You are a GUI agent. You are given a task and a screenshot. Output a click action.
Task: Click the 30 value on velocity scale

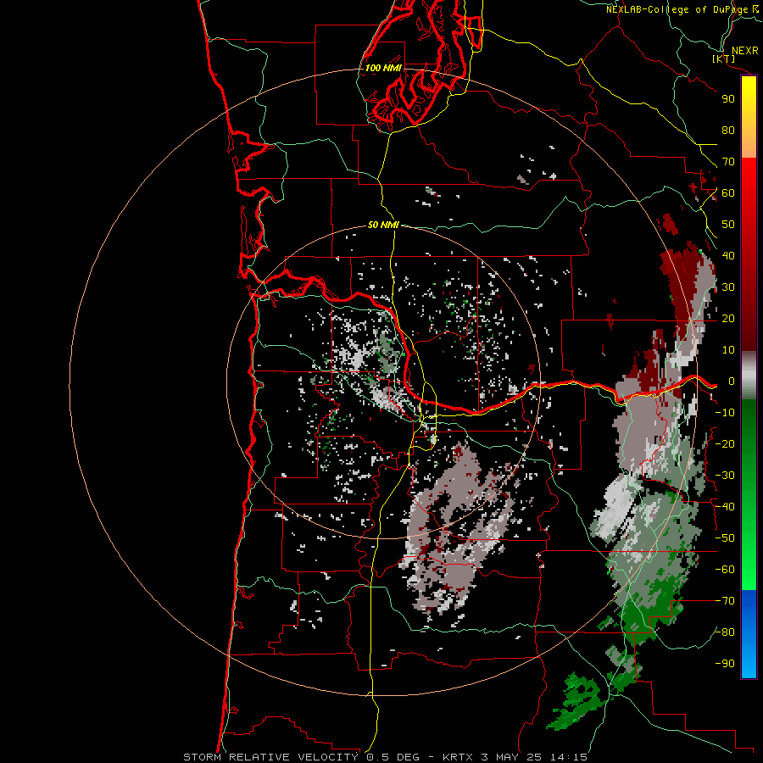pos(728,287)
